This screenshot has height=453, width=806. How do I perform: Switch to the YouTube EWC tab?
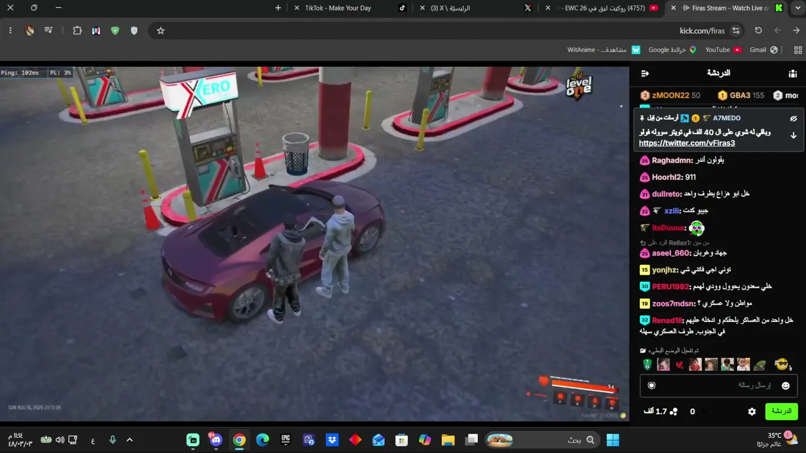(x=603, y=8)
